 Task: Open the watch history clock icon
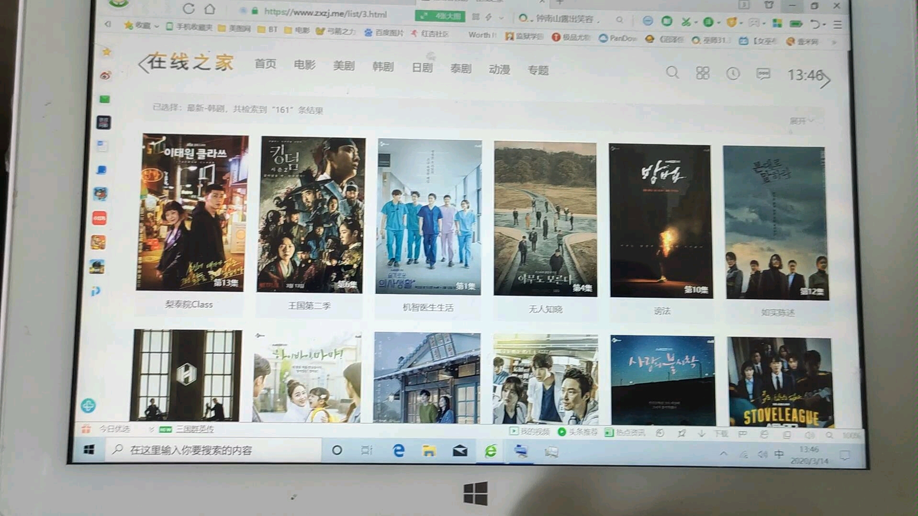coord(733,73)
